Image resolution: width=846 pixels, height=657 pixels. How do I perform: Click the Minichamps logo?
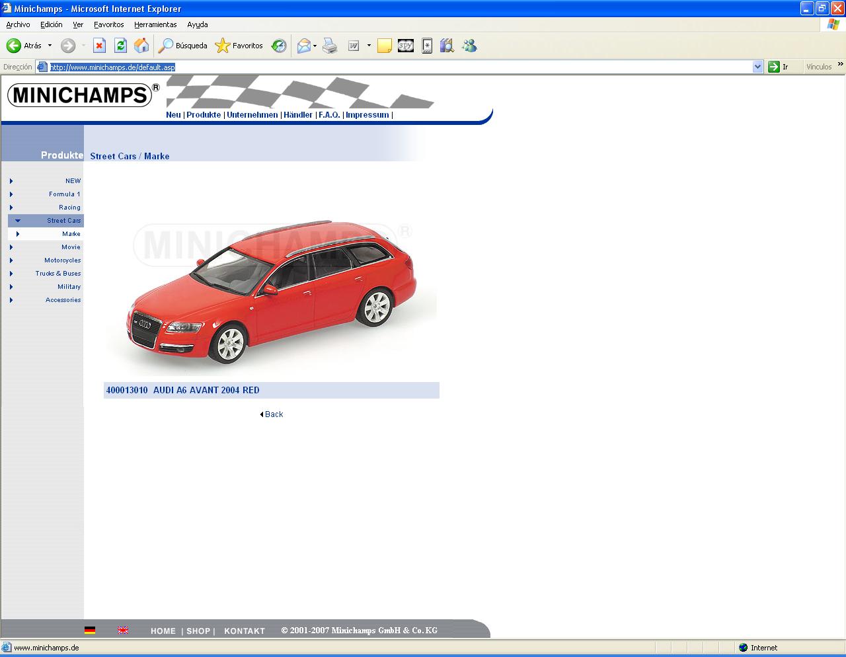tap(83, 95)
